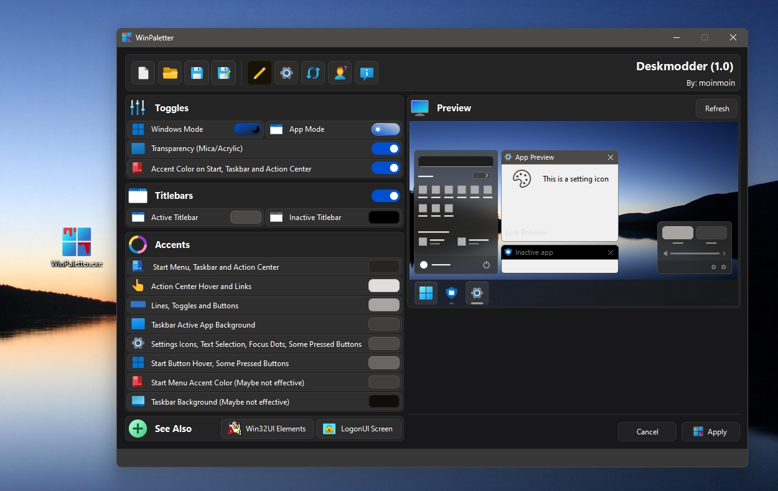The width and height of the screenshot is (778, 491).
Task: Click the rainbow ring icon beside Accents
Action: point(138,244)
